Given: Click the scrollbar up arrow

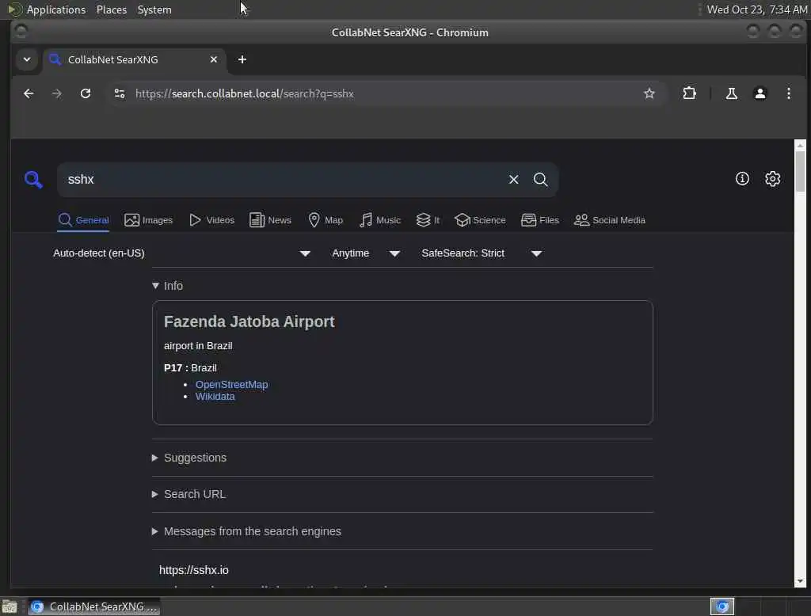Looking at the screenshot, I should click(x=800, y=146).
